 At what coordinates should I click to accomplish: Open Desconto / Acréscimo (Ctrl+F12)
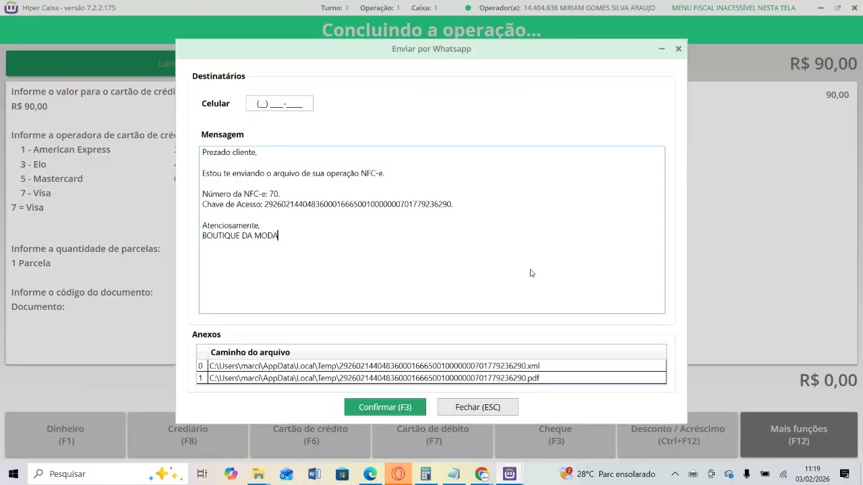coord(678,434)
